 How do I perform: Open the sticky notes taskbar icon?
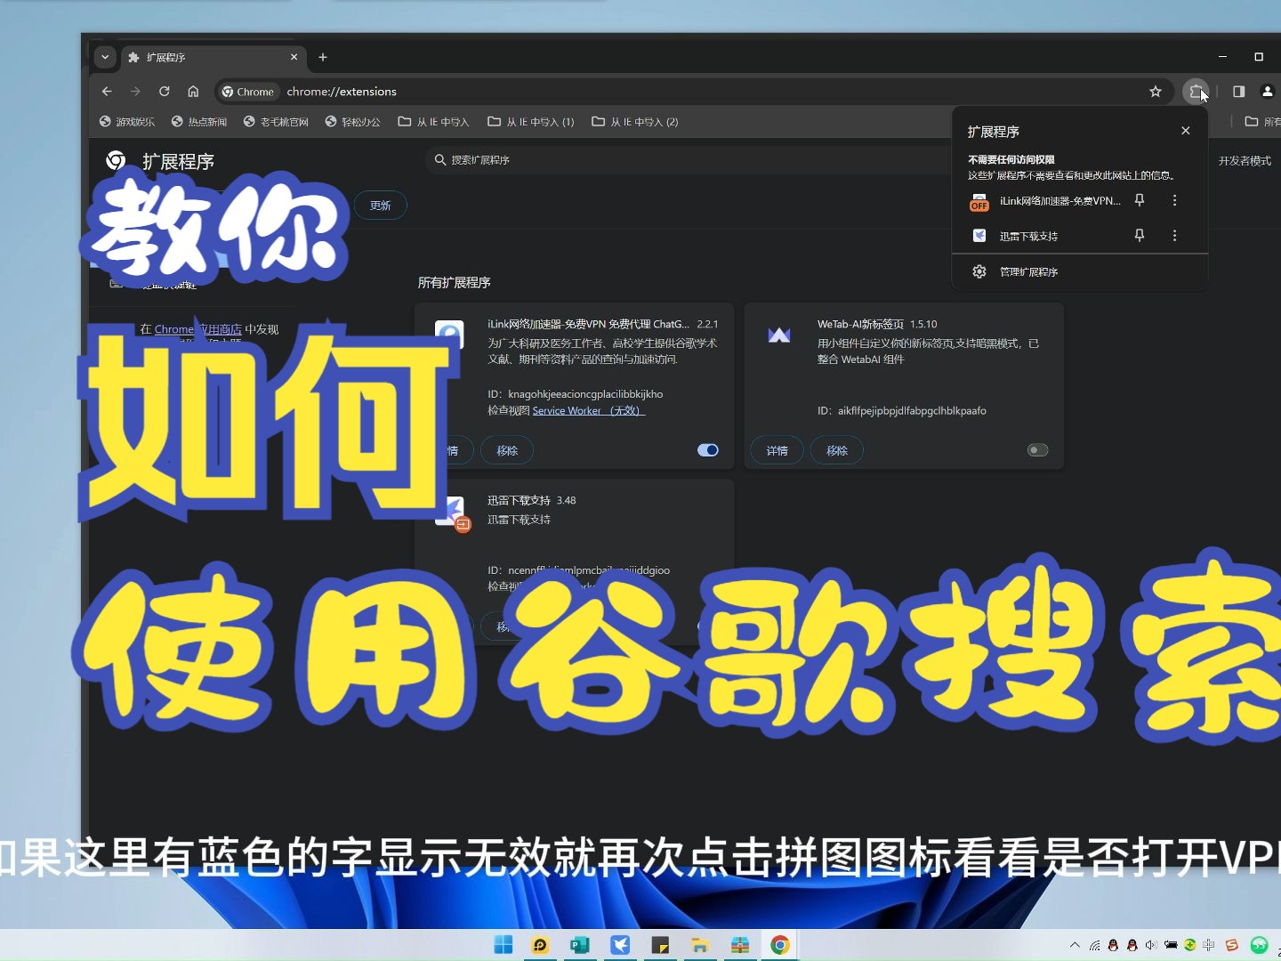pos(660,945)
